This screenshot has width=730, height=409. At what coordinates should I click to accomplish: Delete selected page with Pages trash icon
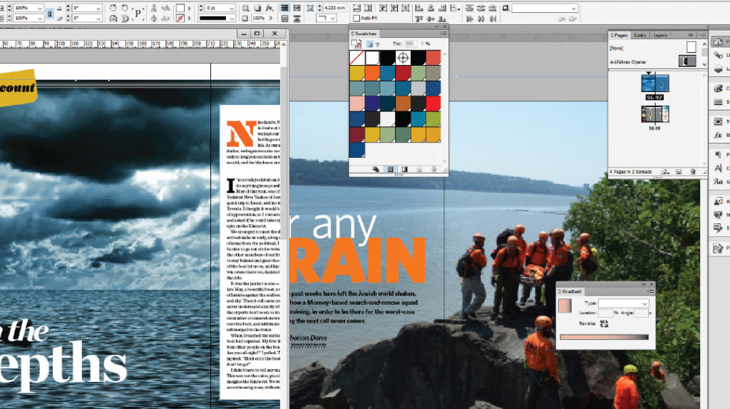[x=693, y=171]
